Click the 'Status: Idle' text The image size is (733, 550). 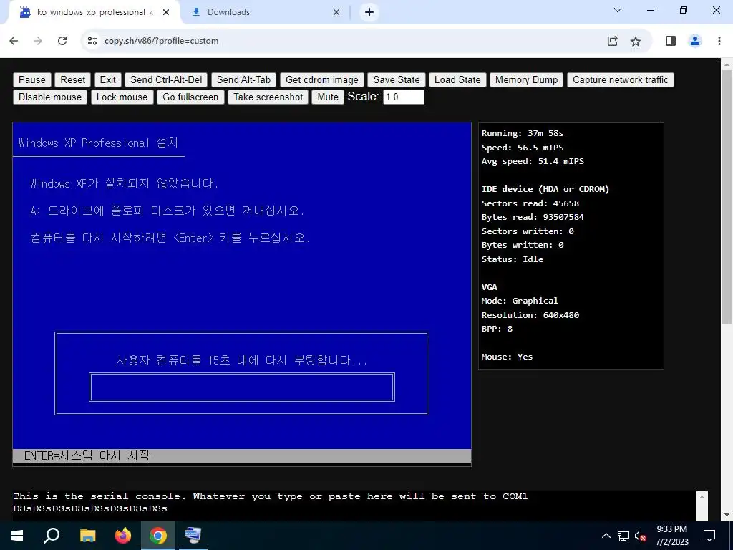[513, 259]
